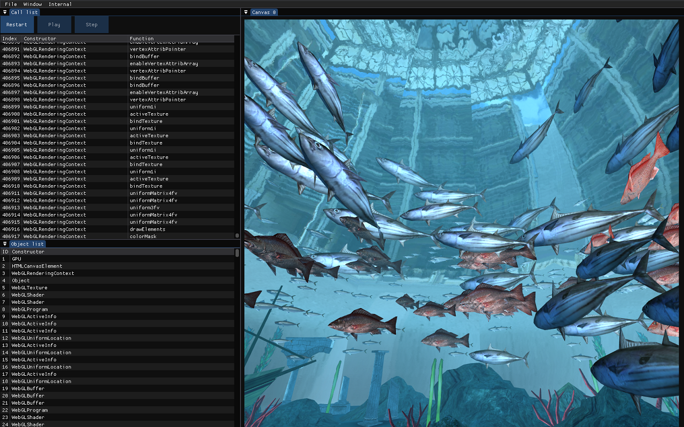Collapse the Call list panel triangle
The width and height of the screenshot is (684, 427).
point(5,12)
